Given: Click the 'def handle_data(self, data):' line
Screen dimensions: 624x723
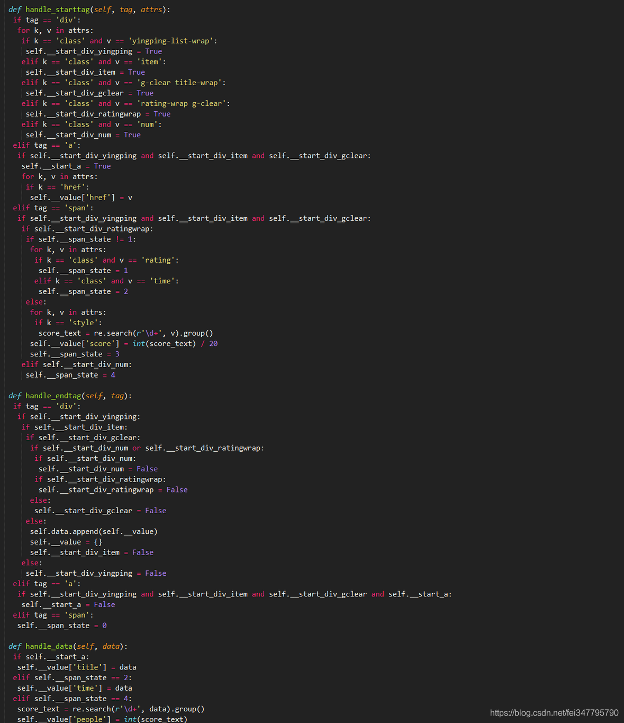Looking at the screenshot, I should 68,646.
